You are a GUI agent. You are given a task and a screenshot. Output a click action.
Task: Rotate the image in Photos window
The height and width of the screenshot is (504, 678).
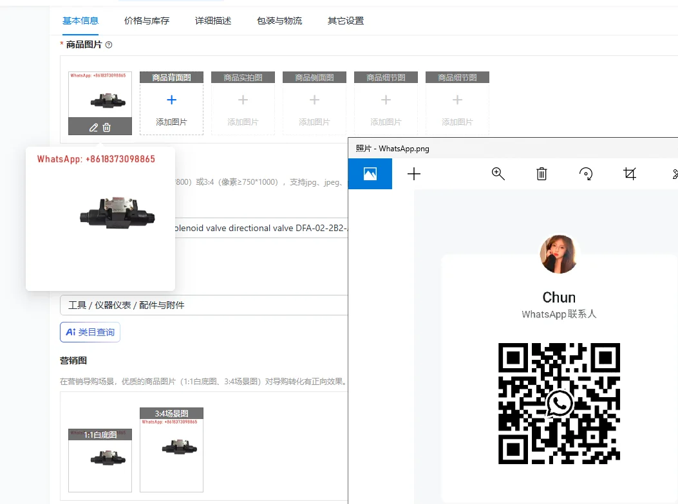tap(585, 174)
